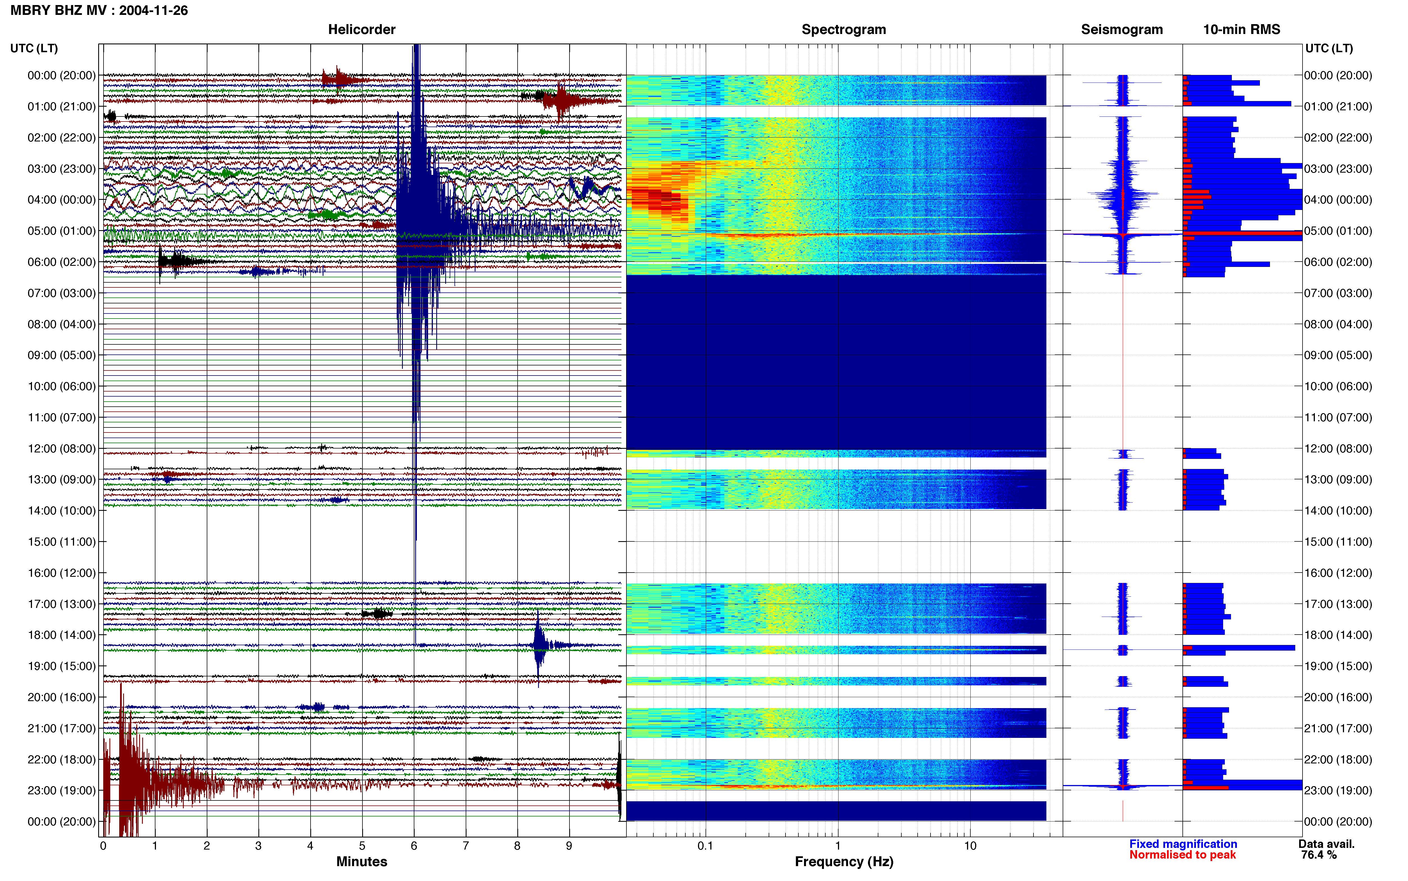Click the 'Frequency (Hz)' axis label
The image size is (1408, 881).
844,862
